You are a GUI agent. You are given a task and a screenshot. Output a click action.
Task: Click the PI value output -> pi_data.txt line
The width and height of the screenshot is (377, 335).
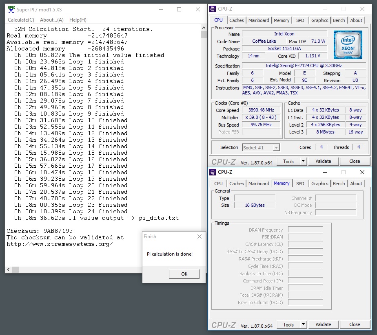click(96, 218)
